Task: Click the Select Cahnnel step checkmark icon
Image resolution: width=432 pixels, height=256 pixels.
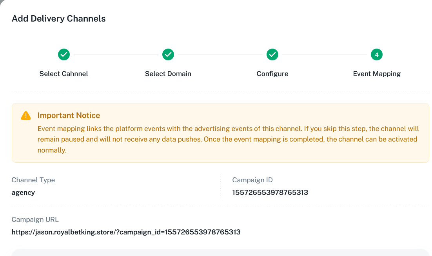Action: (x=64, y=55)
